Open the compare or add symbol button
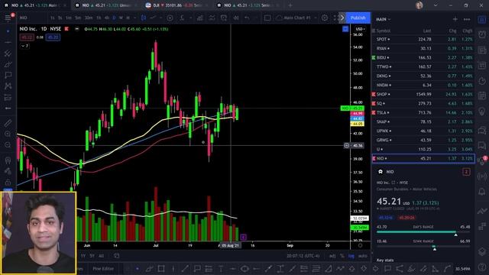Screen dimensions: 489x275 (170, 18)
